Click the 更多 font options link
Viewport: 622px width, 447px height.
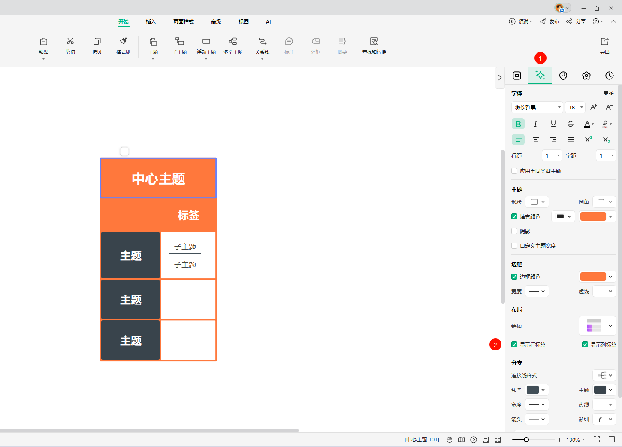tap(609, 93)
